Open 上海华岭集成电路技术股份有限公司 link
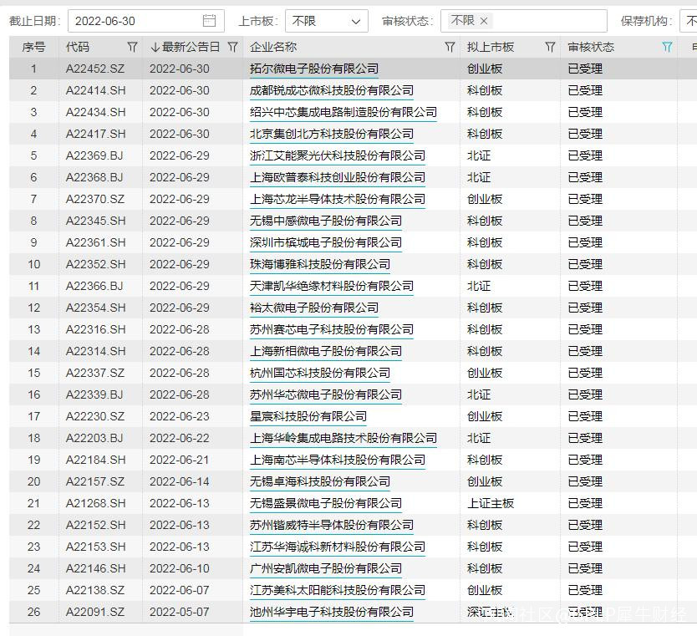This screenshot has height=636, width=697. click(x=343, y=439)
